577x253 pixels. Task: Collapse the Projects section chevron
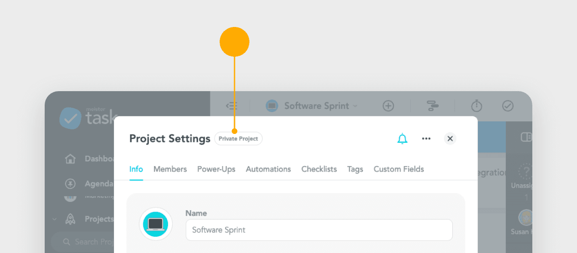click(x=54, y=219)
